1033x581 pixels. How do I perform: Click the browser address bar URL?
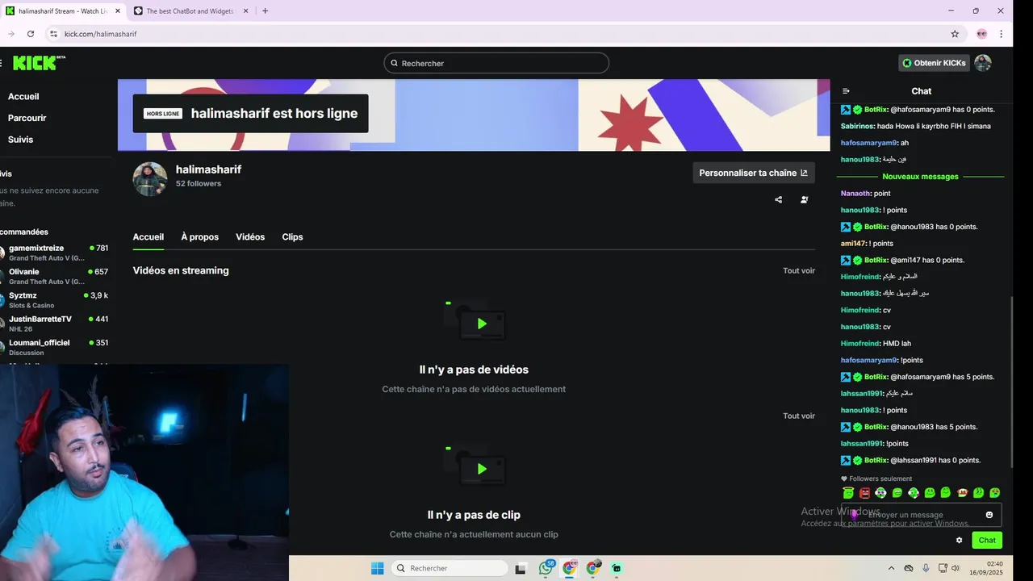[100, 34]
